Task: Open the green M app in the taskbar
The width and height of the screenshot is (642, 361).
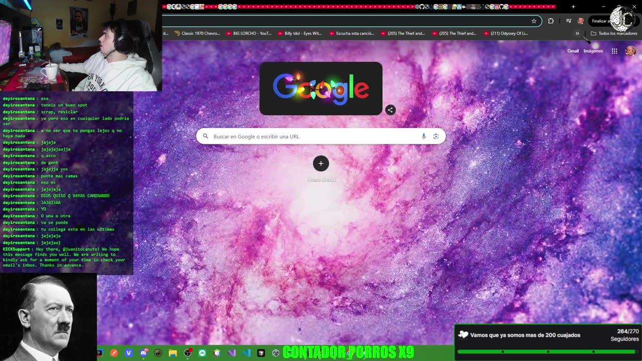Action: click(202, 353)
